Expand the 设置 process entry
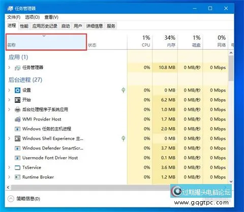244x212 pixels. point(9,90)
